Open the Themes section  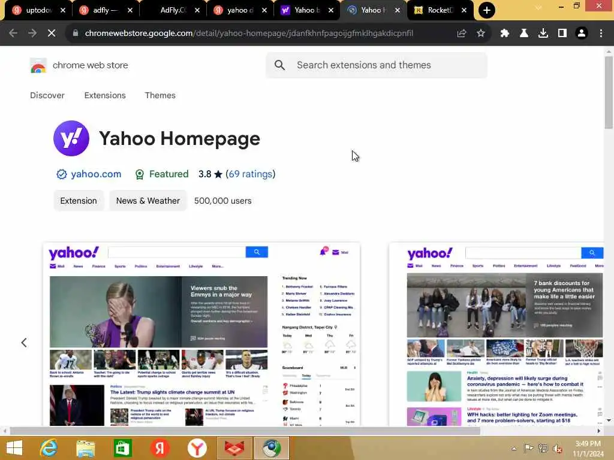point(160,95)
